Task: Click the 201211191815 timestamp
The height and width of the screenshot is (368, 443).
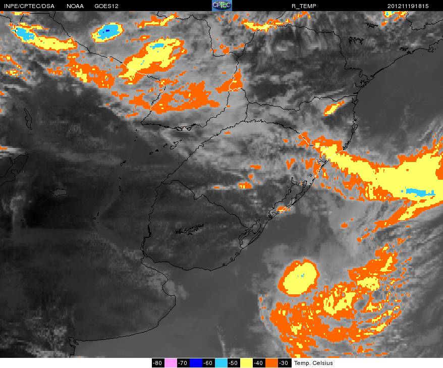Action: coord(408,6)
